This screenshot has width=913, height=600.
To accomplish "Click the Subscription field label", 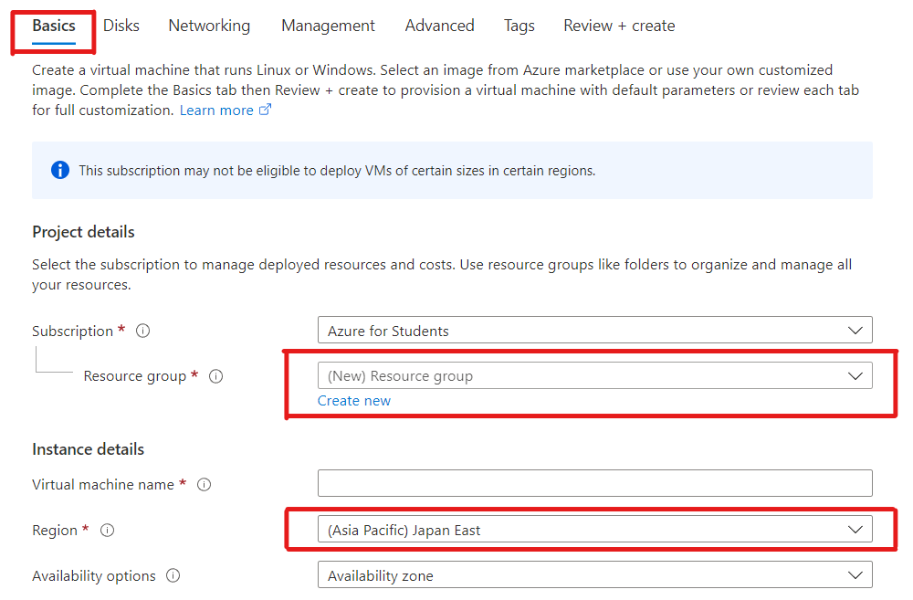I will [x=72, y=331].
